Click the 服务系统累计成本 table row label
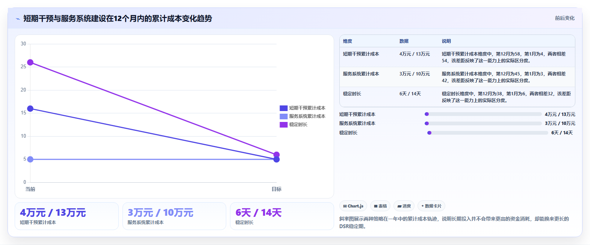This screenshot has height=245, width=590. coord(361,74)
